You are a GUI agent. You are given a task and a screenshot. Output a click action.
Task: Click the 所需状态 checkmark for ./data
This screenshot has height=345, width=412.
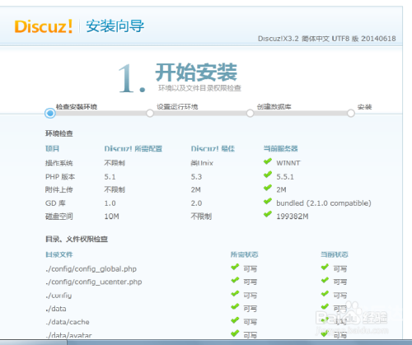(x=235, y=306)
